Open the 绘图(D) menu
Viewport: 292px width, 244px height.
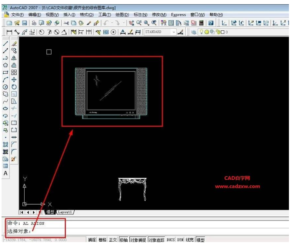coord(122,15)
